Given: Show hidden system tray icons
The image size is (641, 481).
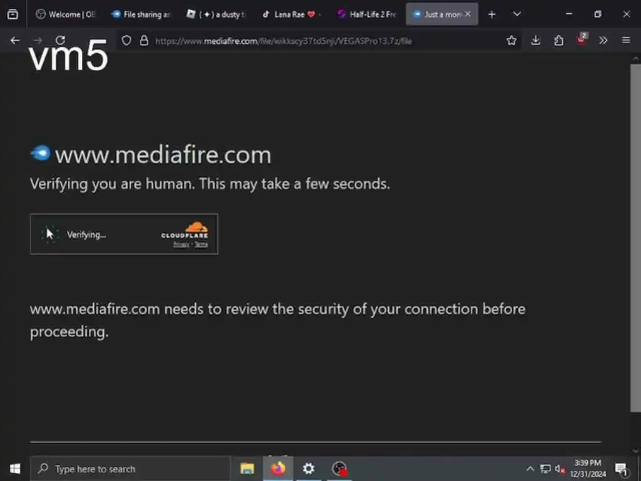Looking at the screenshot, I should pos(530,468).
